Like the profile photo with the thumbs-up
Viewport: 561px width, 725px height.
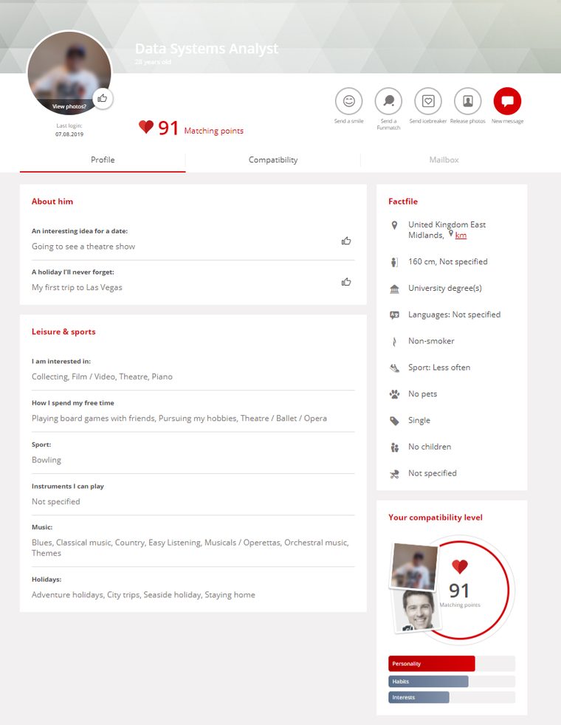(x=103, y=98)
